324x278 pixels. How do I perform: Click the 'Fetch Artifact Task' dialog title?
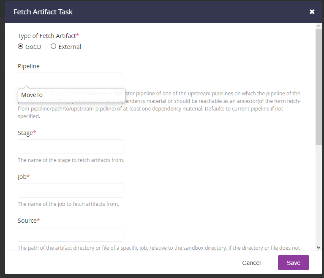43,12
